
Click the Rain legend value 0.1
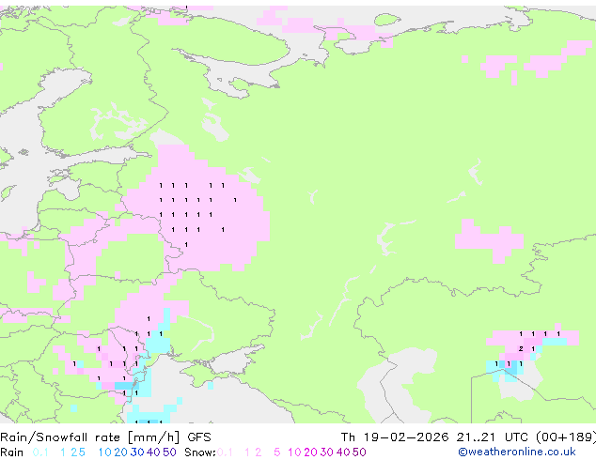40,452
